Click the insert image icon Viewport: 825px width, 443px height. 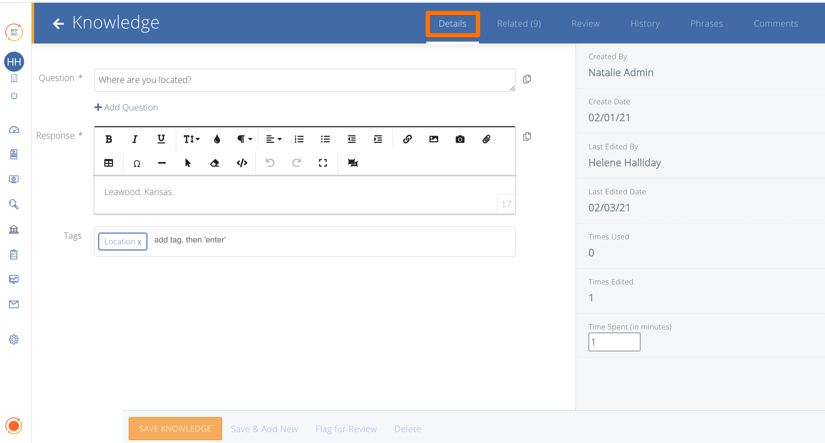coord(433,139)
